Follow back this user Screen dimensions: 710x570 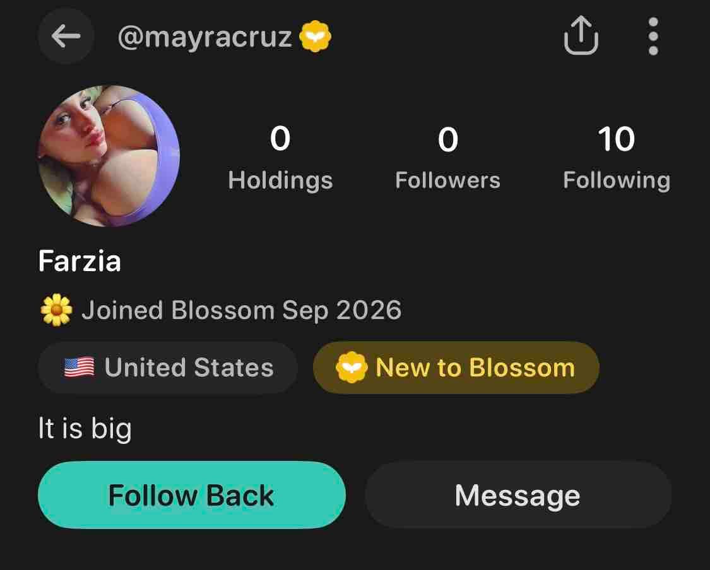click(191, 495)
